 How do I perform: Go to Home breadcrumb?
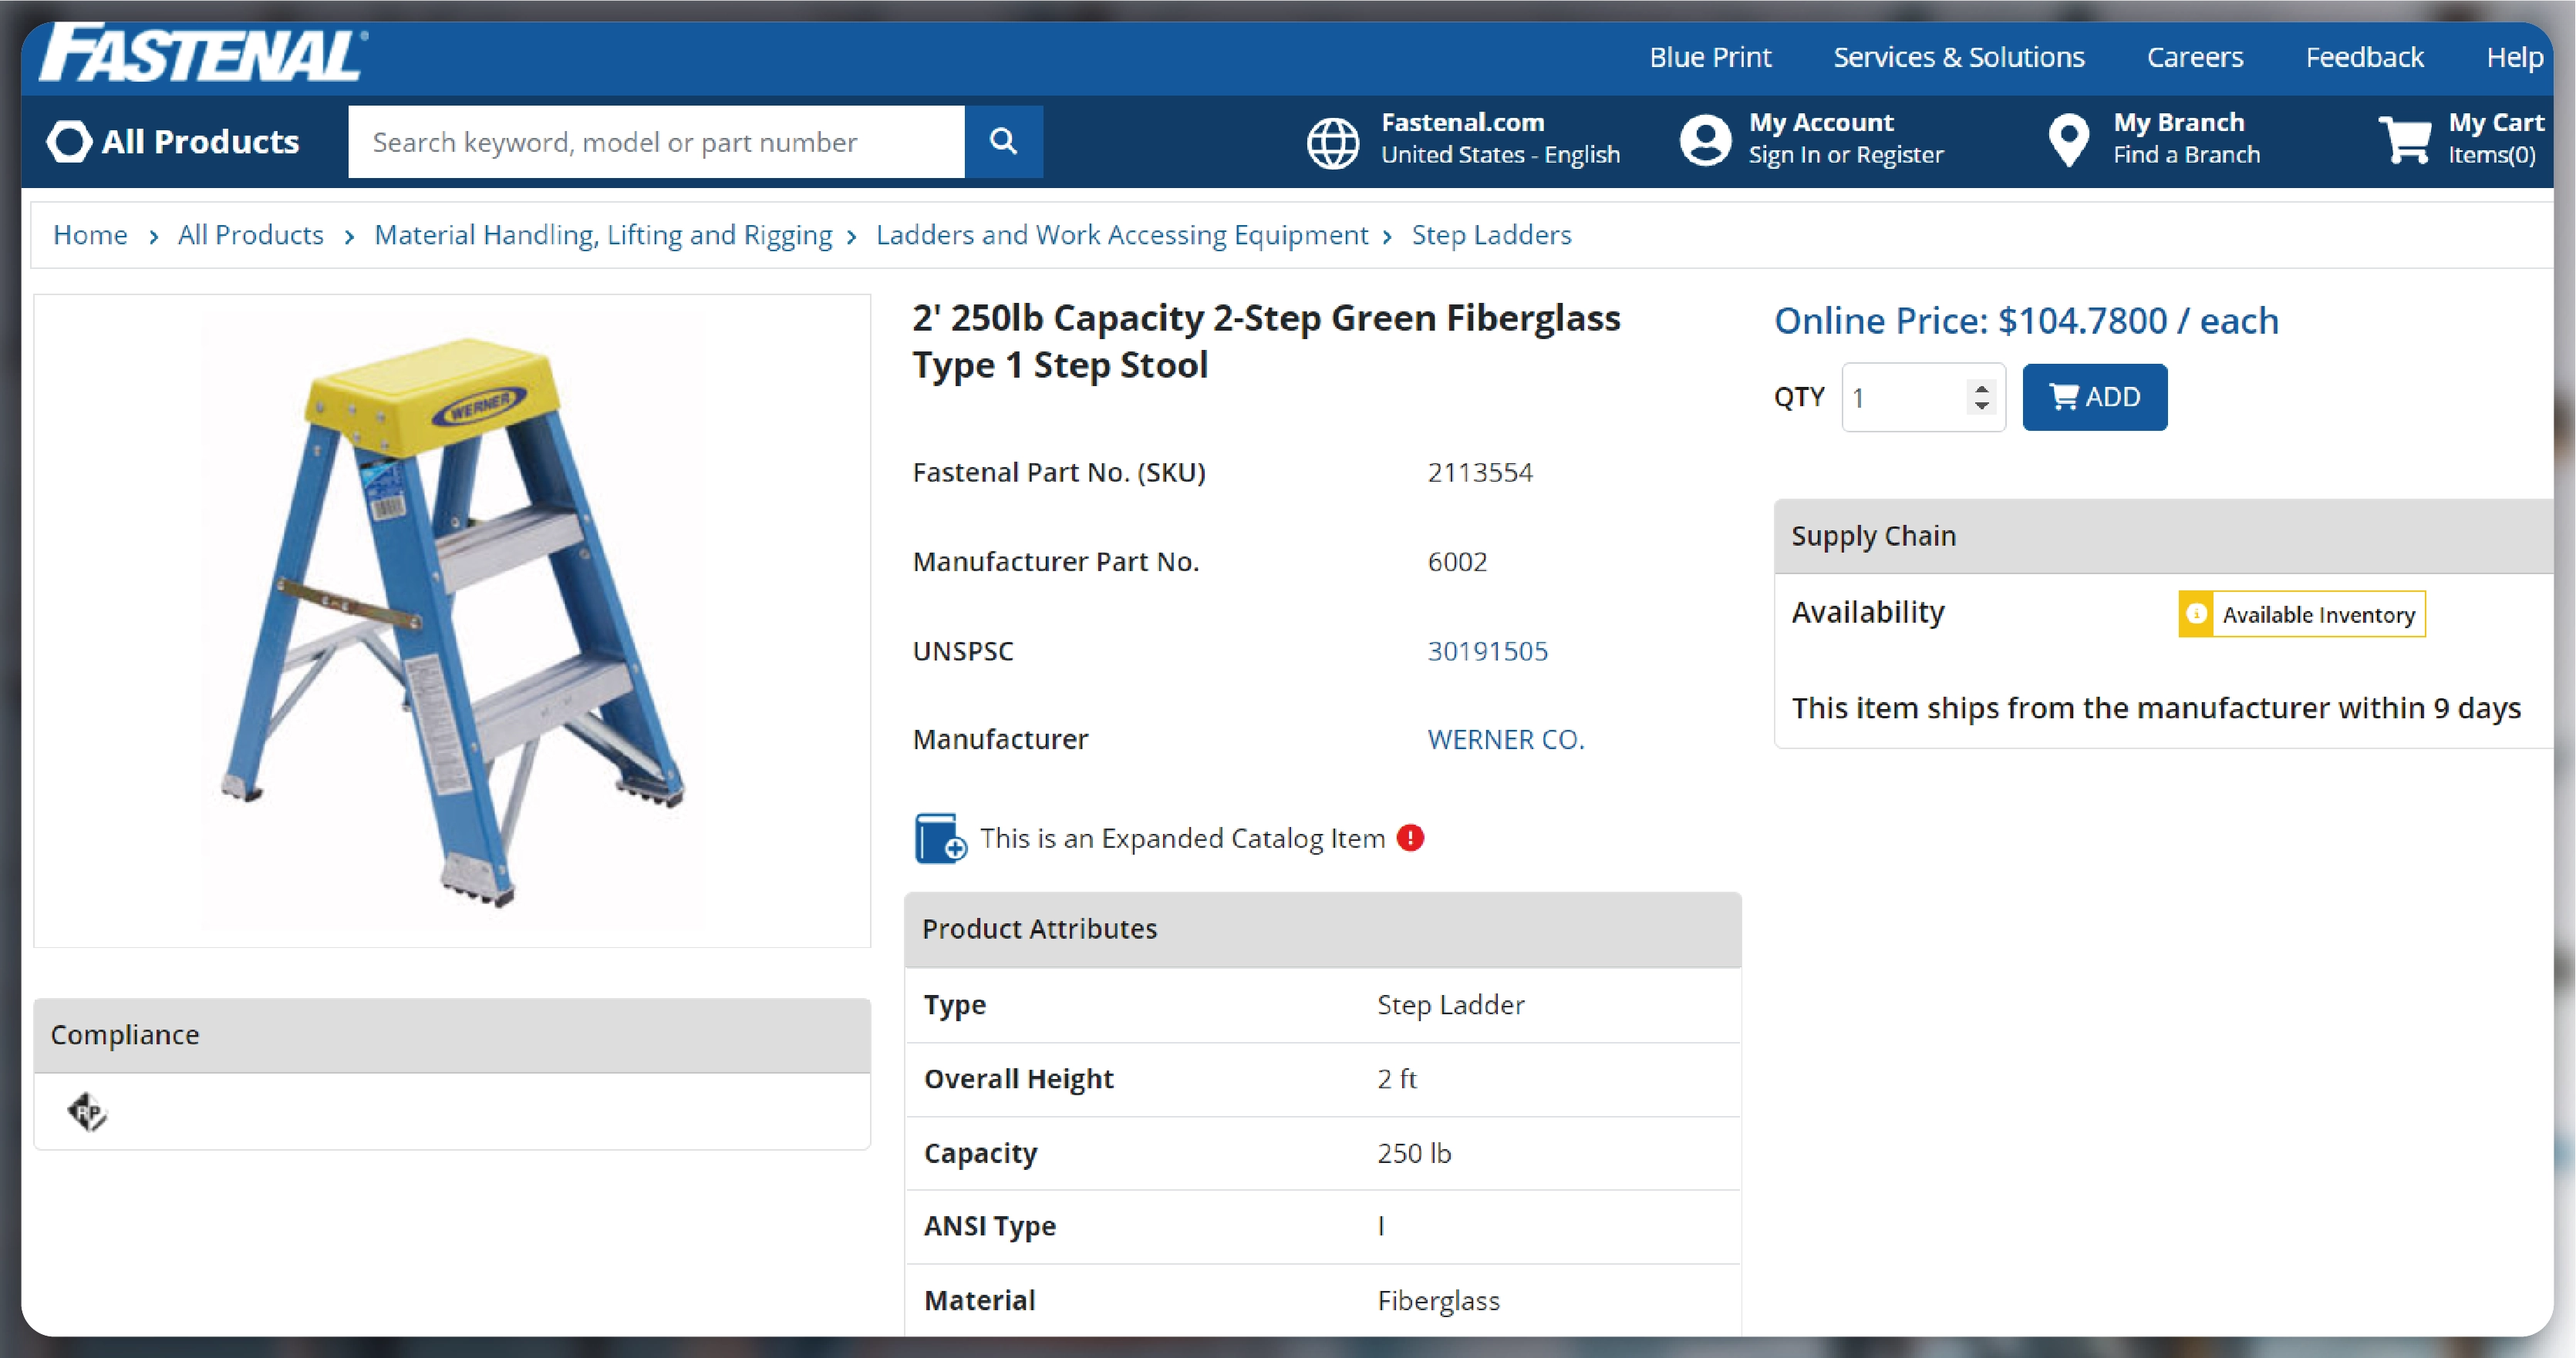[90, 235]
